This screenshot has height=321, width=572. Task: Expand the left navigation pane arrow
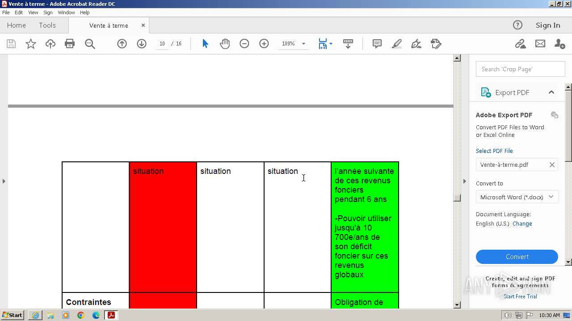(x=4, y=181)
